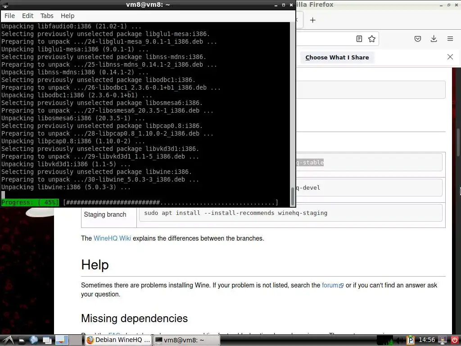This screenshot has height=346, width=461.
Task: Switch to the second desktop in pager
Action: (76, 340)
